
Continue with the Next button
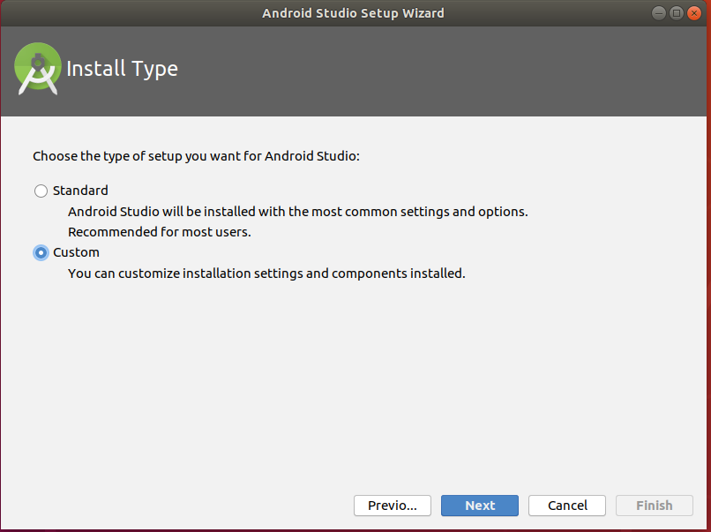click(x=480, y=506)
